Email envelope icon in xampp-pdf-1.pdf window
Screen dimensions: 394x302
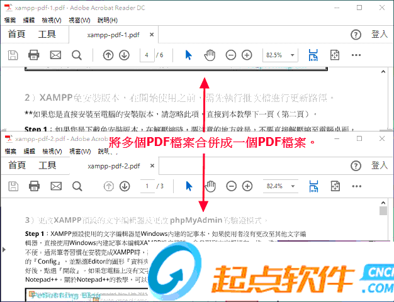tap(55, 55)
